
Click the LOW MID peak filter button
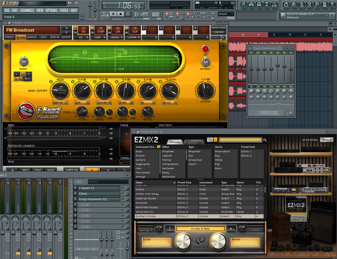coord(104,102)
